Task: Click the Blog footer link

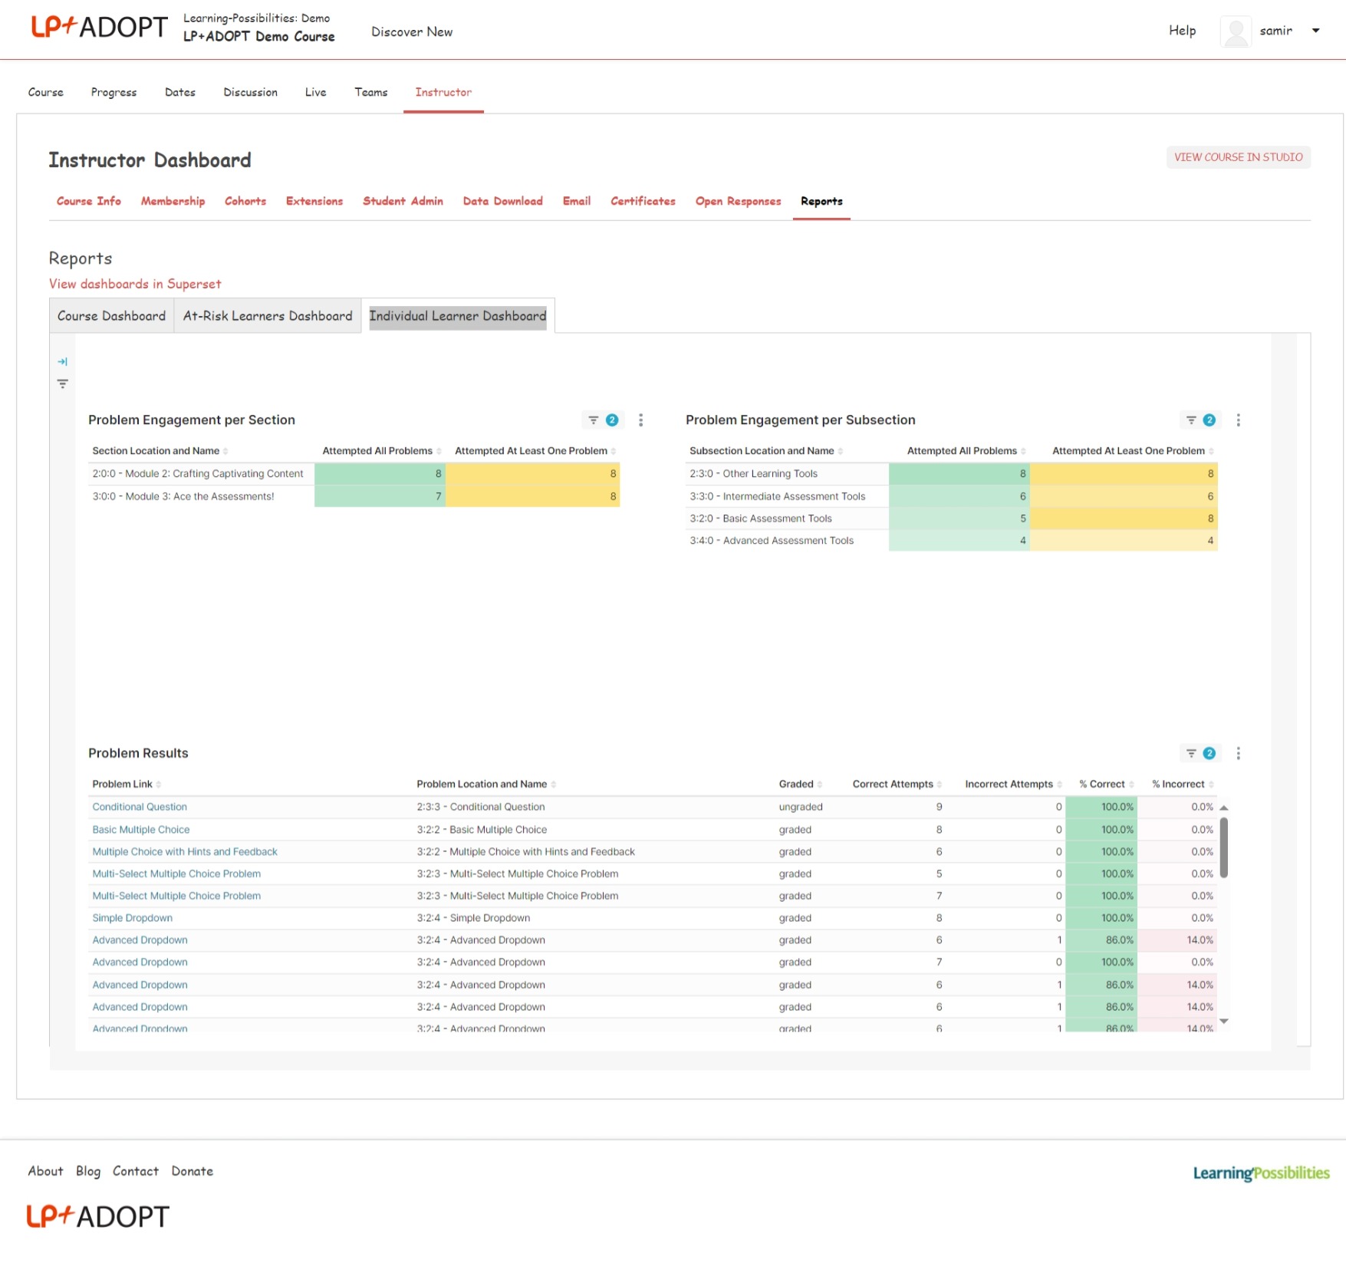Action: [x=88, y=1171]
